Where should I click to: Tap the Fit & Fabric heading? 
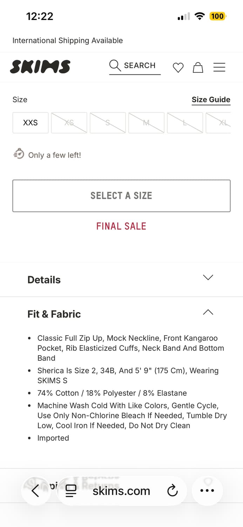(54, 314)
